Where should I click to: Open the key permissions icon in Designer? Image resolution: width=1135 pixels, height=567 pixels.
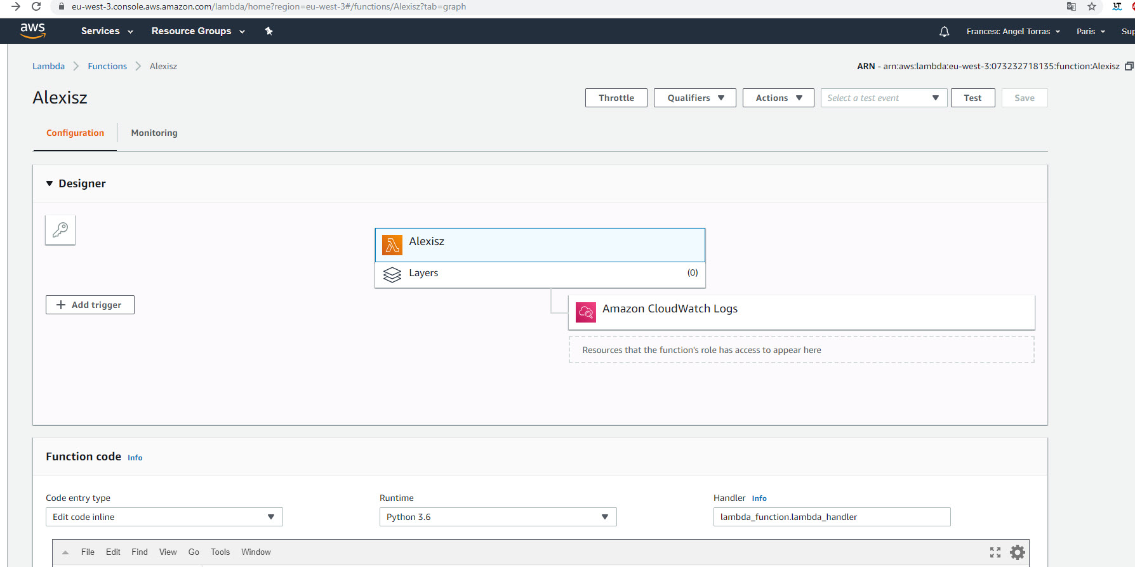tap(60, 230)
